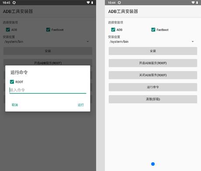
Task: Tap the Wi-Fi status icon in left screen
Action: click(x=88, y=3)
